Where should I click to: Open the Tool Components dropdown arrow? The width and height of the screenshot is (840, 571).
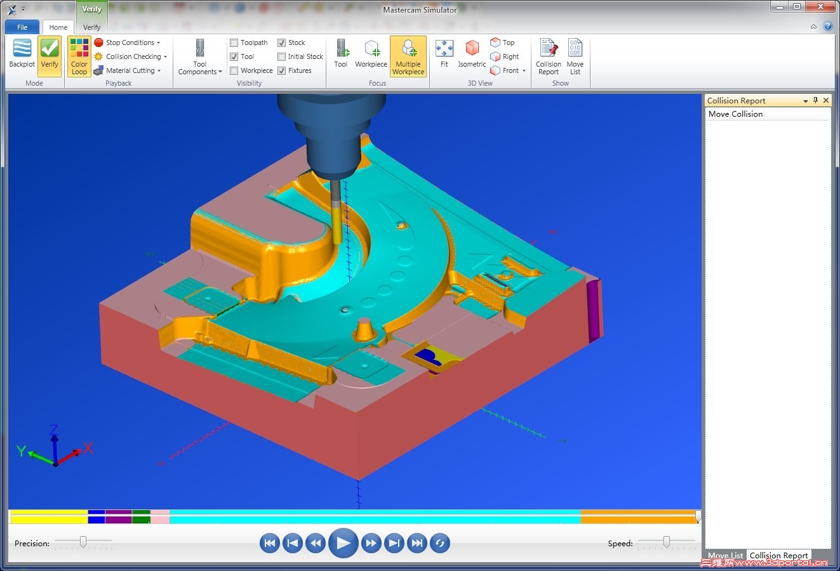pyautogui.click(x=220, y=72)
